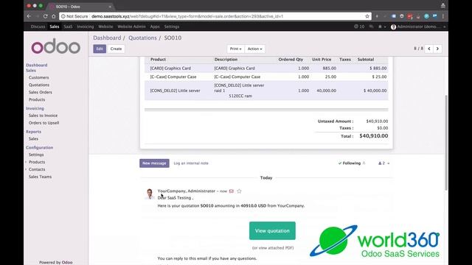
Task: Go back with the browser back arrow
Action: [29, 16]
